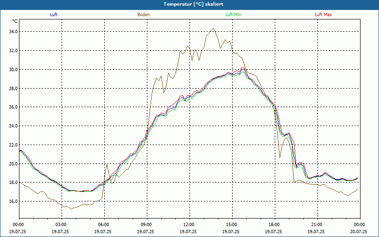The height and width of the screenshot is (237, 379).
Task: Click the red Luft Max legend label
Action: tap(323, 15)
